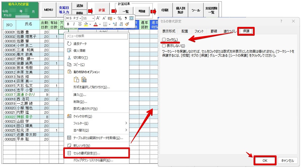301x168 pixels.
Task: Apply italic from the mini toolbar
Action: coord(74,24)
